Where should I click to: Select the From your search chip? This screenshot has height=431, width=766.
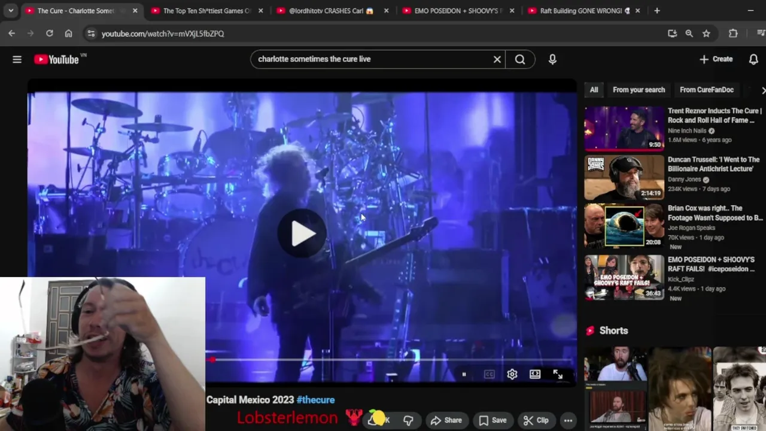click(x=639, y=90)
